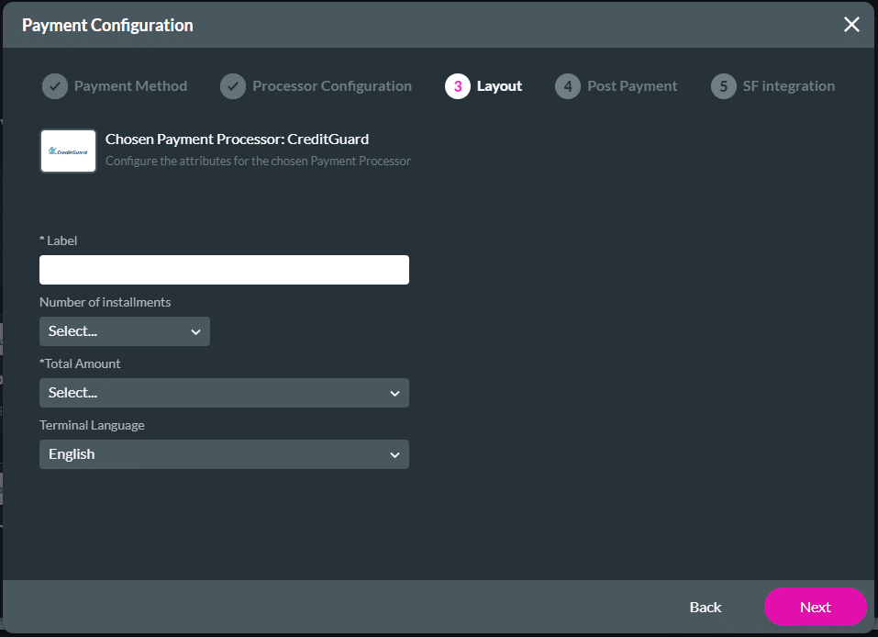Viewport: 878px width, 637px height.
Task: Click the chevron on Terminal Language
Action: 395,454
